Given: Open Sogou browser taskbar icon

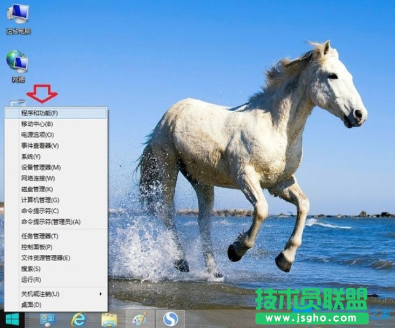Looking at the screenshot, I should pyautogui.click(x=171, y=319).
